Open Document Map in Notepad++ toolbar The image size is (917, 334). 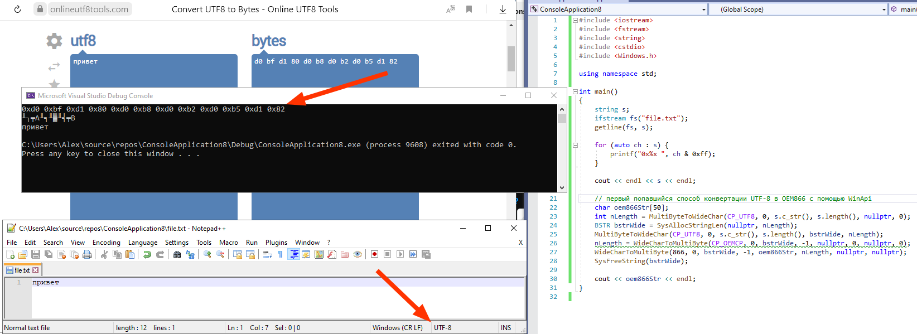(319, 254)
